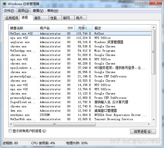Screen dimensions: 164x148
Task: Select promecefplugi... row using 21,196 K
Action: tap(80, 77)
